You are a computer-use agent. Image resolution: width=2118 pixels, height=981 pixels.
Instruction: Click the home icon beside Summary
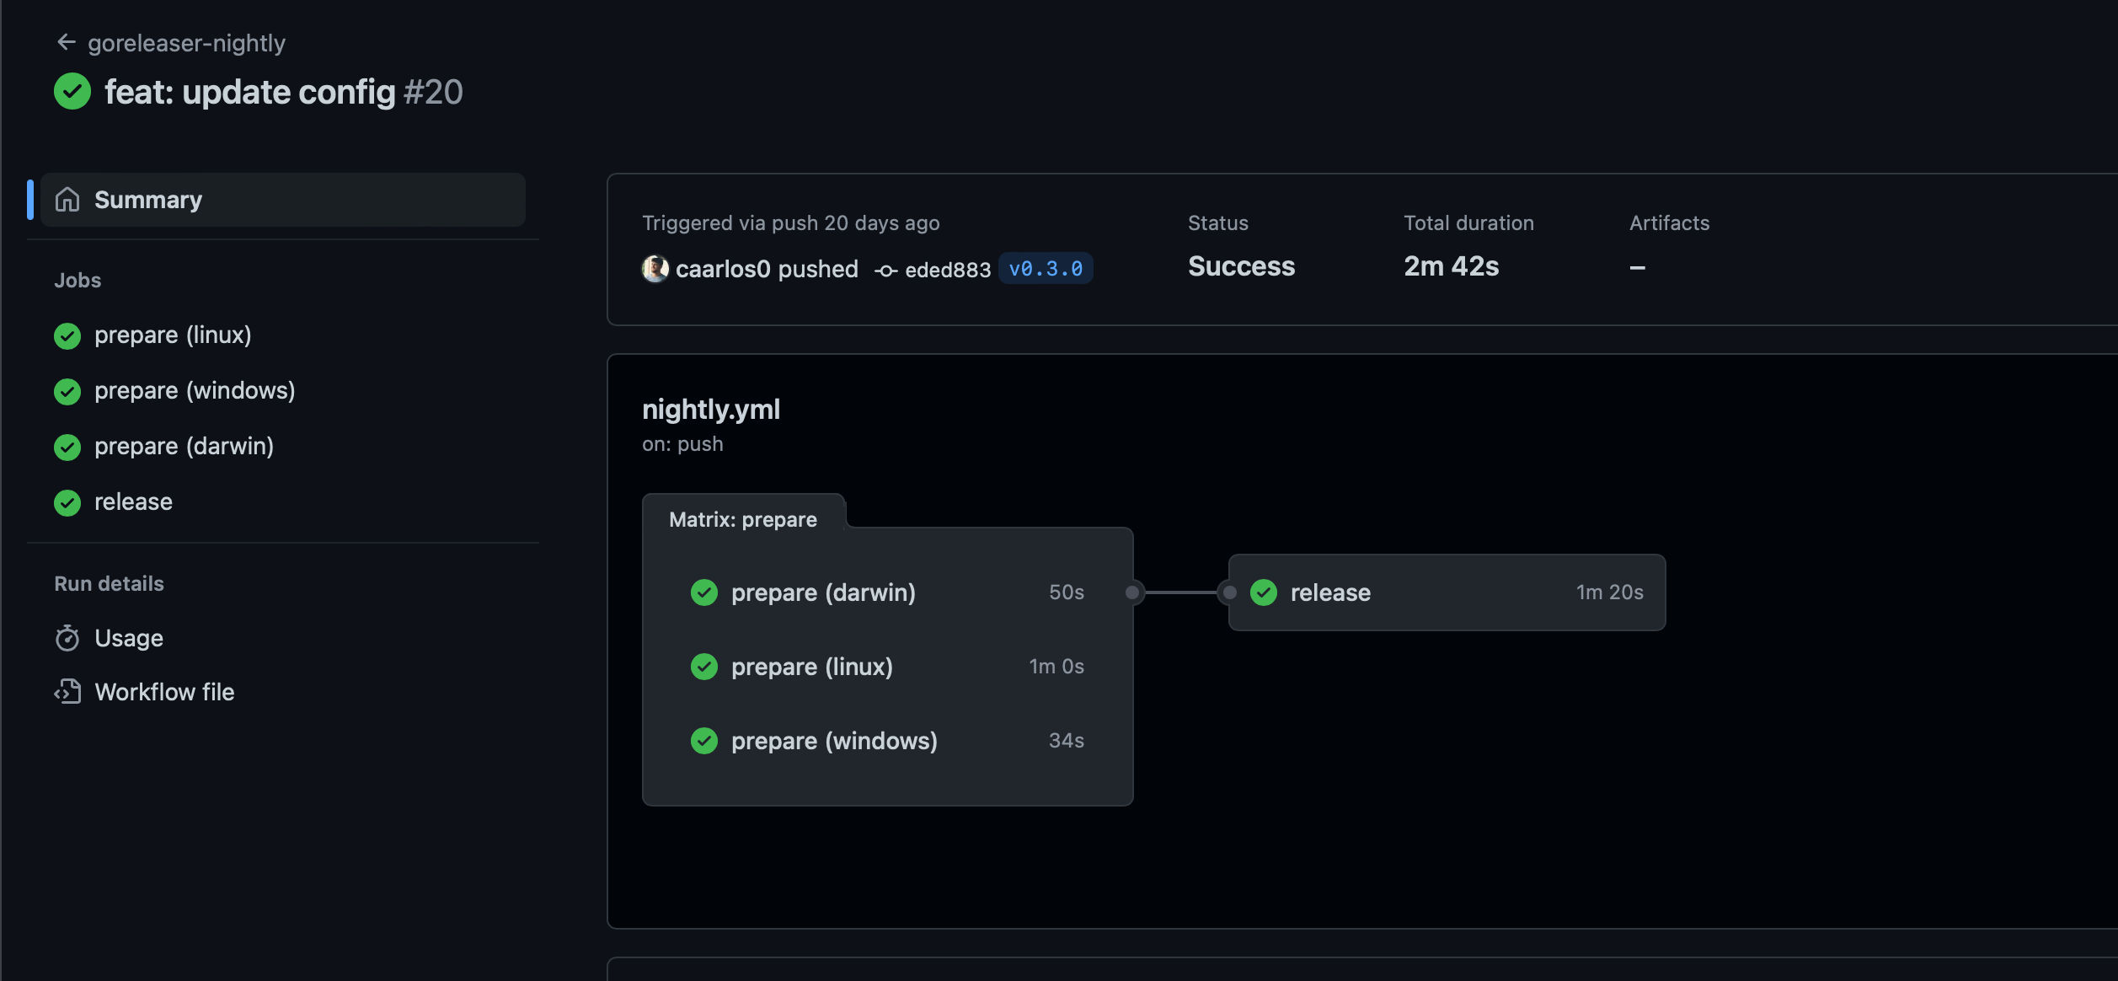[69, 200]
